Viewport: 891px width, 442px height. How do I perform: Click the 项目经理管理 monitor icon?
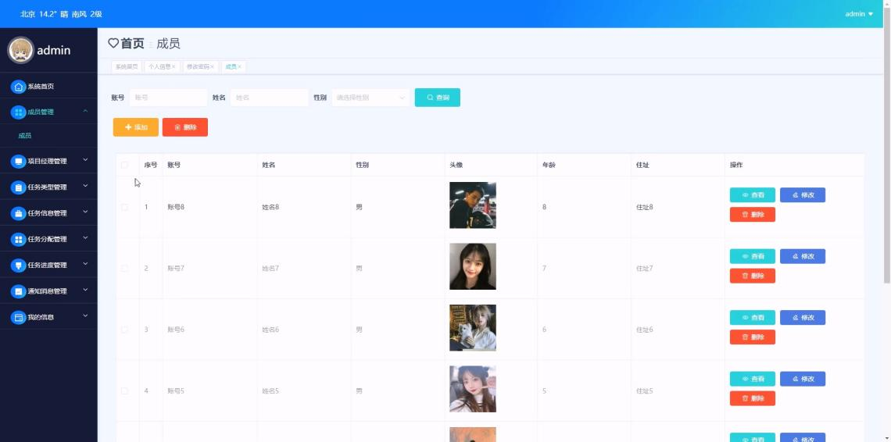pos(19,162)
